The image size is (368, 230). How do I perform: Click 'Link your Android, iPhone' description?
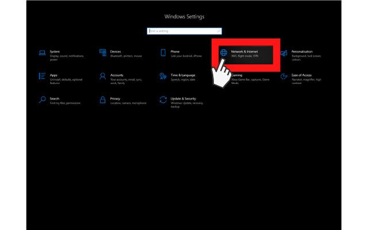pyautogui.click(x=186, y=56)
